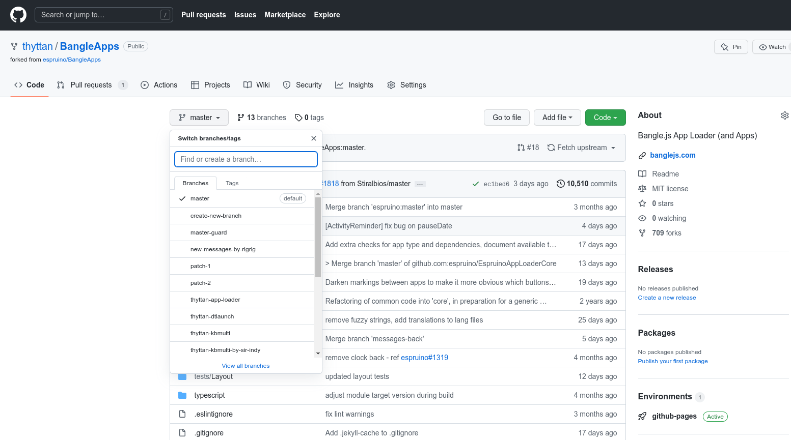This screenshot has height=440, width=791.
Task: Click the stars icon in About
Action: 642,203
